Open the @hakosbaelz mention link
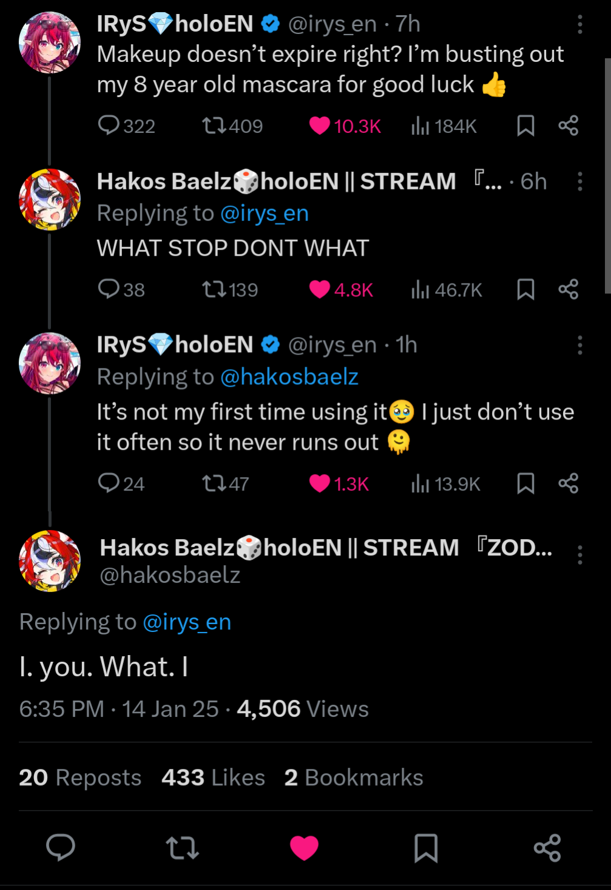611x890 pixels. pyautogui.click(x=289, y=377)
